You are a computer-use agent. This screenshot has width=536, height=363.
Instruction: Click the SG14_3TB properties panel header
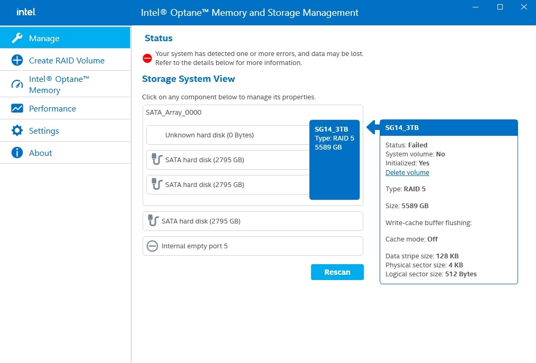[x=448, y=128]
